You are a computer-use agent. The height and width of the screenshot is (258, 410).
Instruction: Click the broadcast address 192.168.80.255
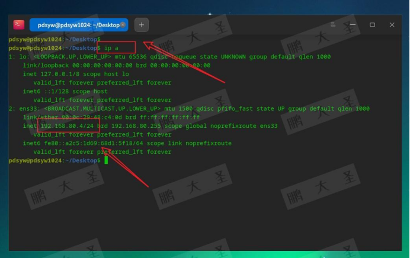point(136,126)
